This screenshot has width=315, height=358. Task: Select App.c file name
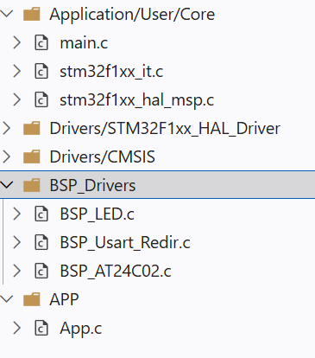[x=81, y=329]
